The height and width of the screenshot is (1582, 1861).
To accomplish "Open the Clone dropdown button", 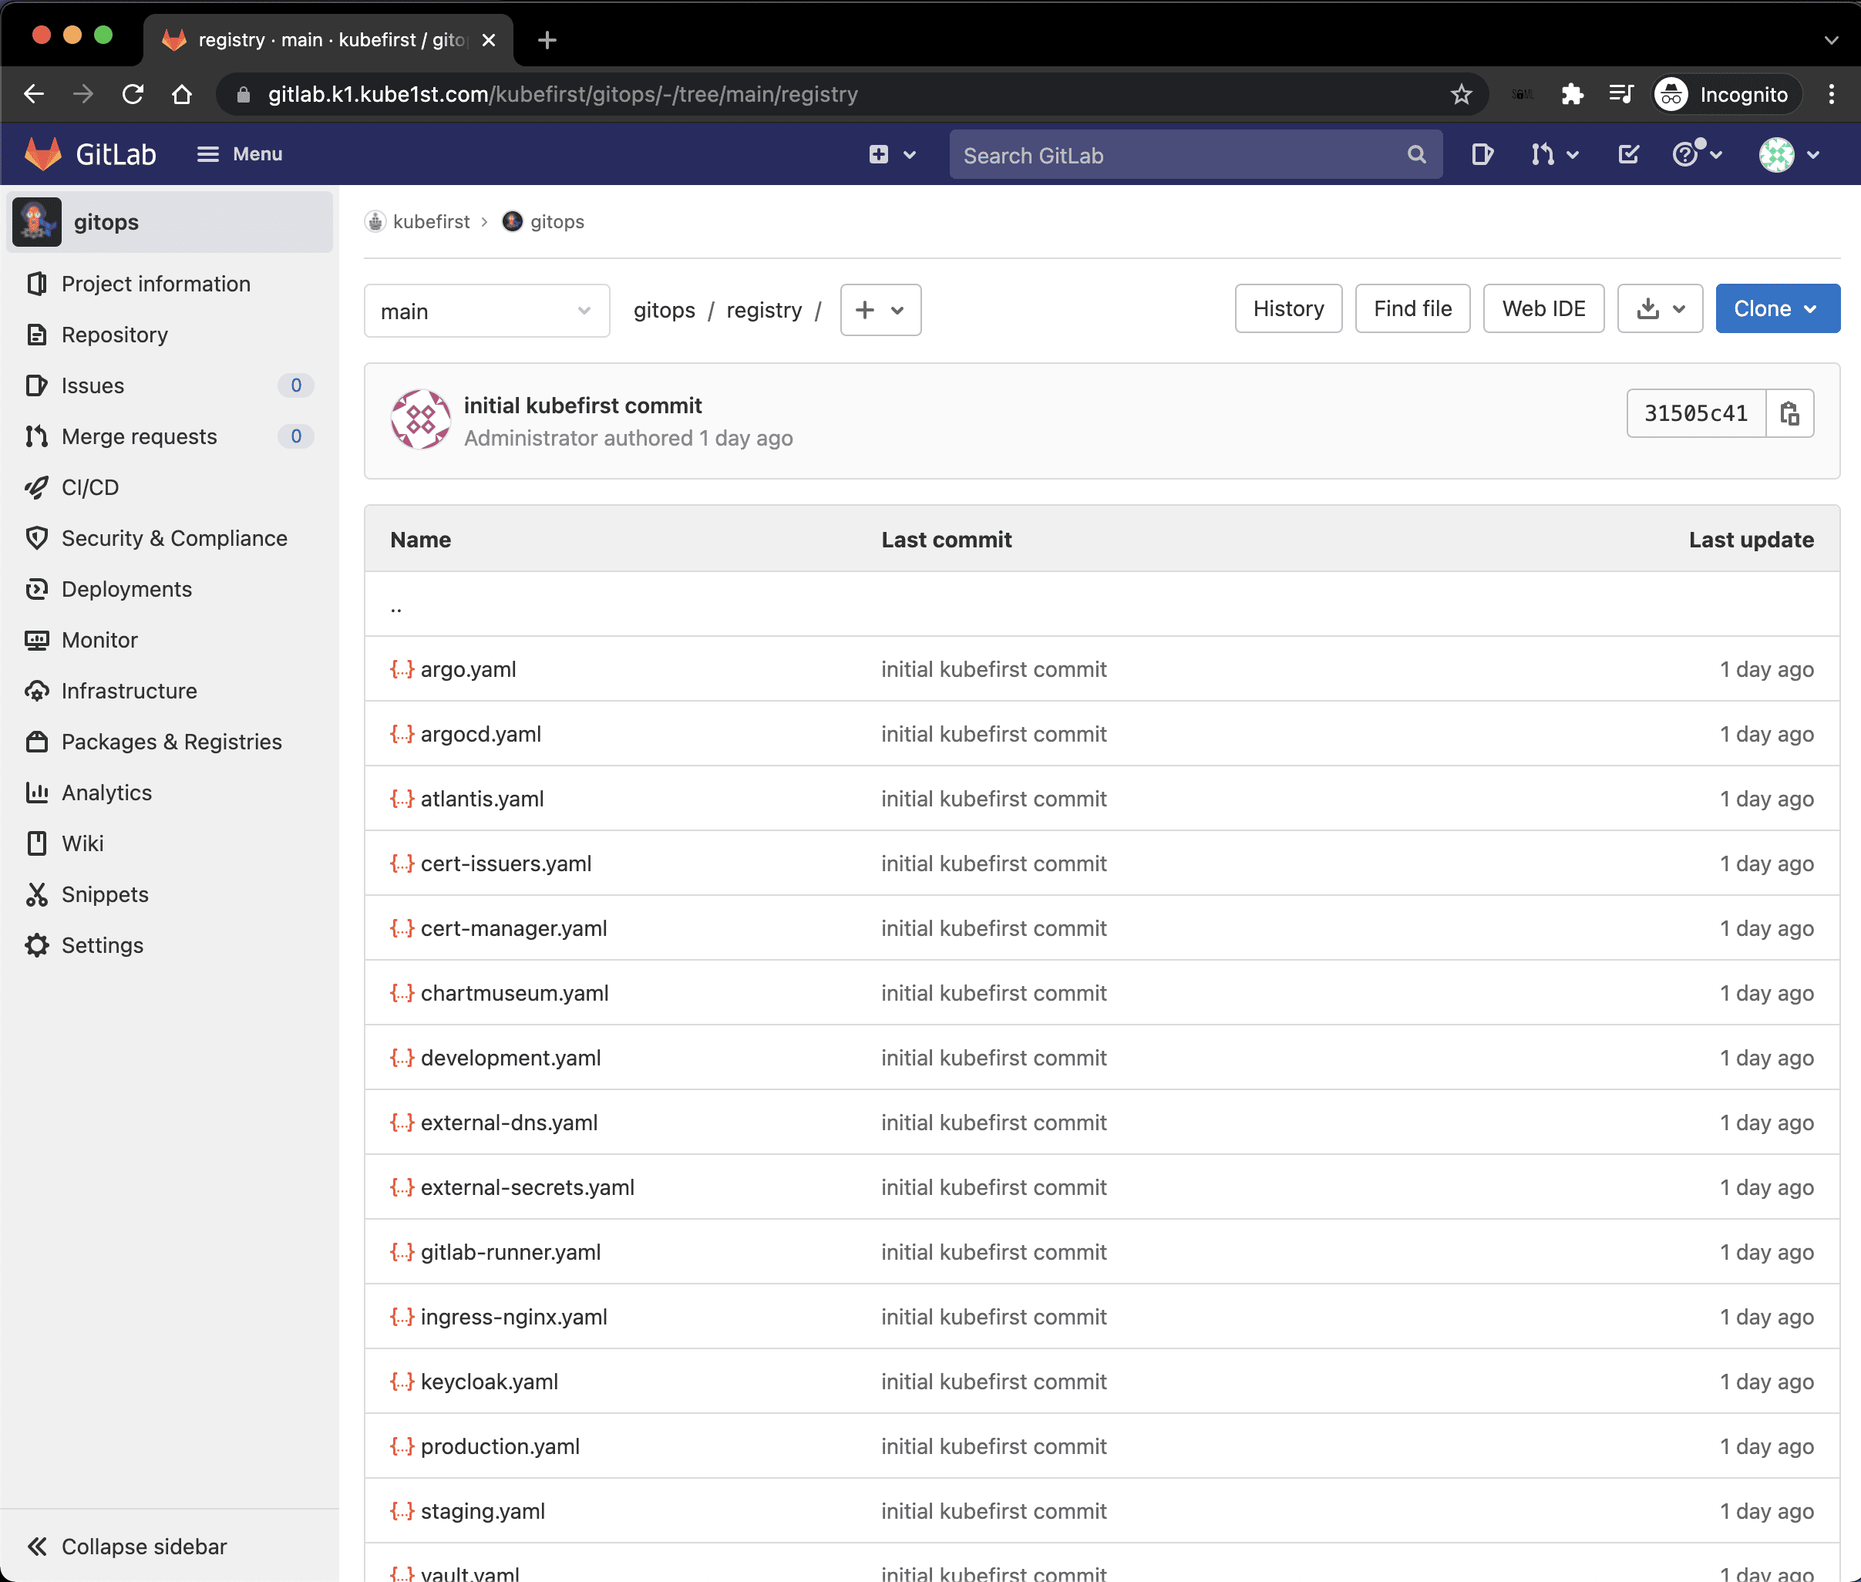I will (1778, 308).
